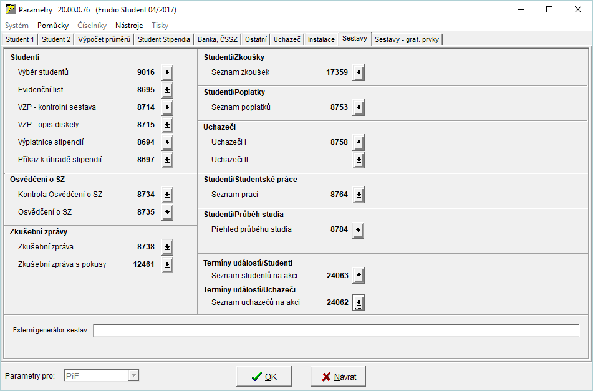Open the Pomůcky menu

click(53, 26)
